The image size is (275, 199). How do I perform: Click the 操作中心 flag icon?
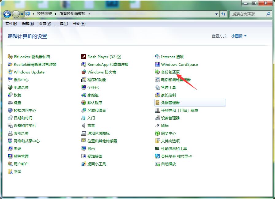(x=10, y=80)
